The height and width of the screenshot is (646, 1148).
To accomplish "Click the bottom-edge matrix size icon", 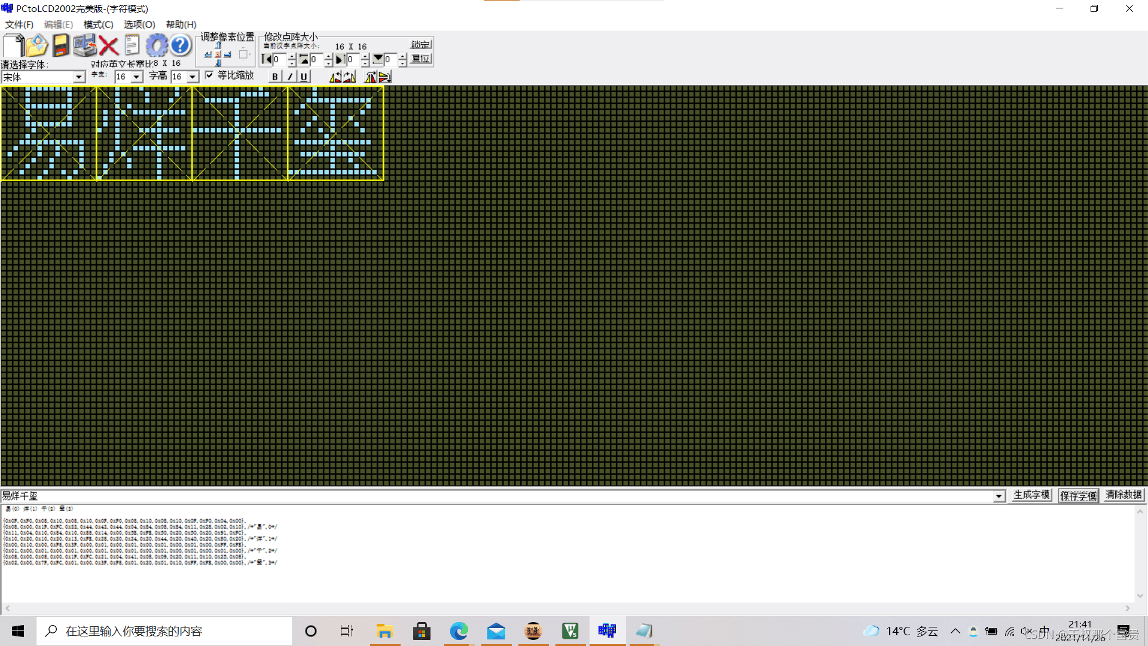I will coord(377,59).
